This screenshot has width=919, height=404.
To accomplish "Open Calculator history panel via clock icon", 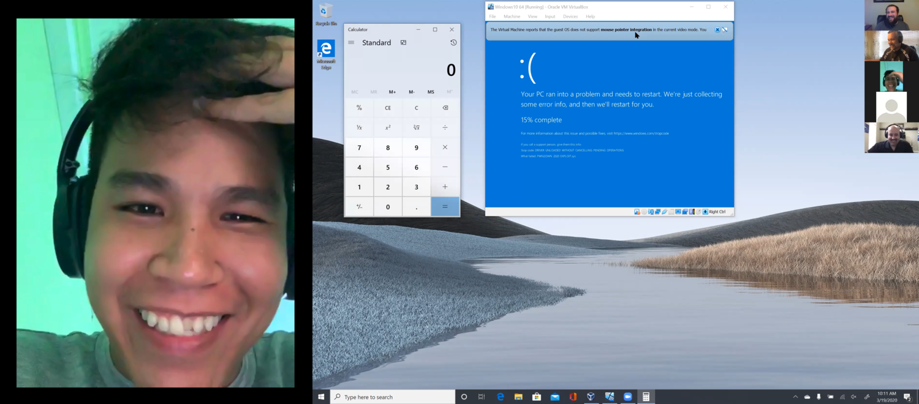I will (453, 42).
